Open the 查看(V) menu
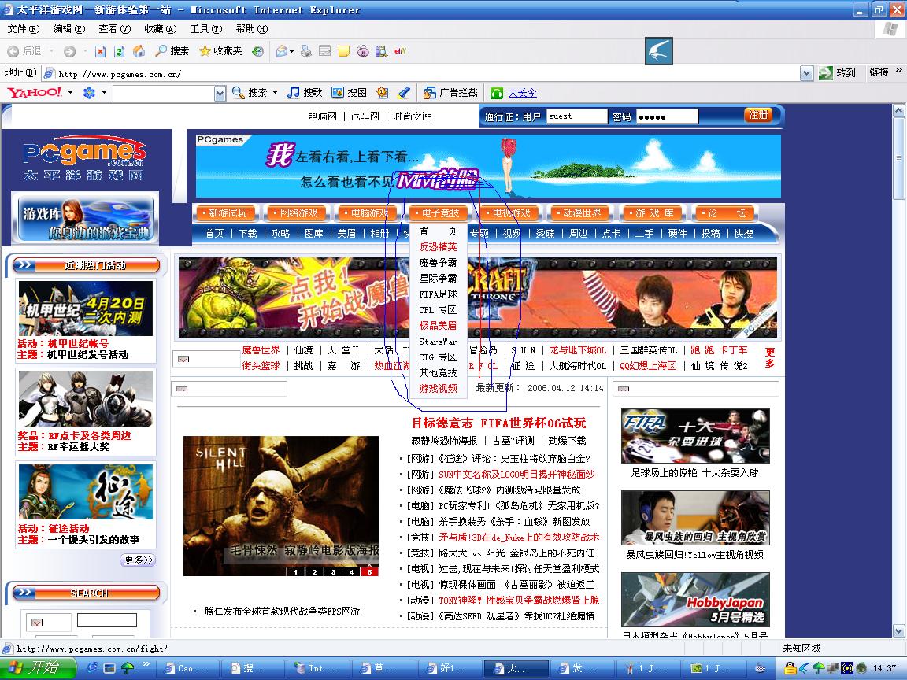The height and width of the screenshot is (680, 907). pos(114,28)
